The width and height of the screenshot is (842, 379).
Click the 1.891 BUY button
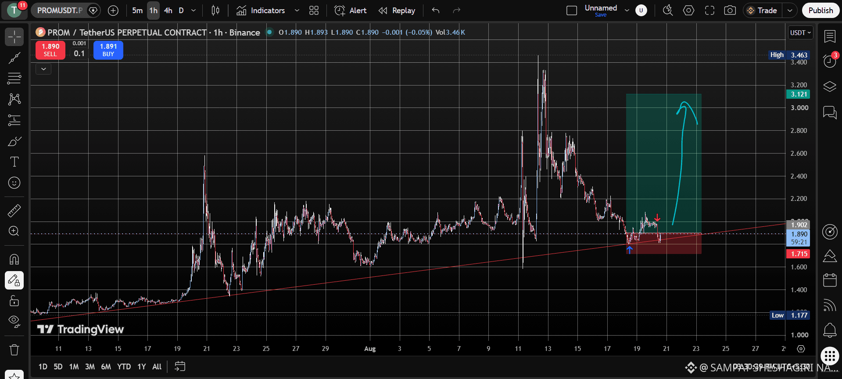[x=108, y=50]
